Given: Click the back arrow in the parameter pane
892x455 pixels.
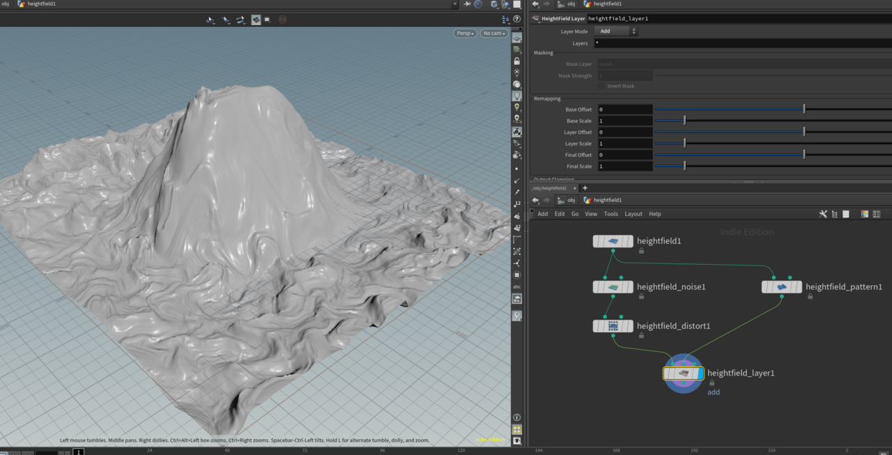Looking at the screenshot, I should (x=535, y=4).
